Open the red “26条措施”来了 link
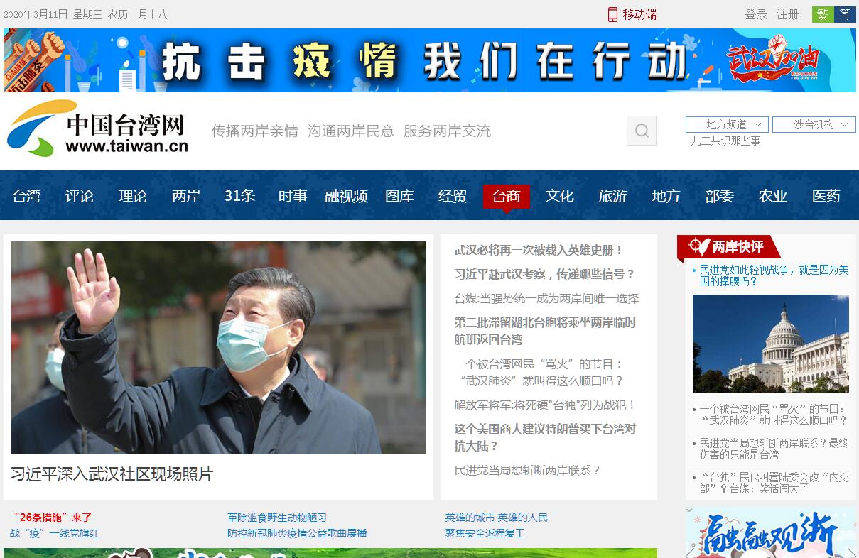This screenshot has width=859, height=558. pos(53,518)
